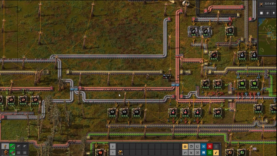Click the minimap
Viewport: 277px width, 156px height.
[x=267, y=36]
